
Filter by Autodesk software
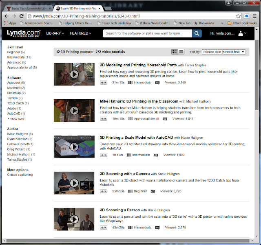[16, 83]
